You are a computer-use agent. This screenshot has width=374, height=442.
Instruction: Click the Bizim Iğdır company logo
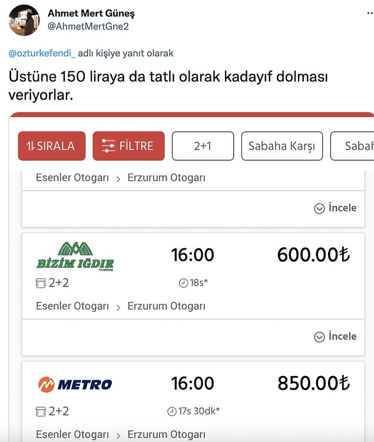pos(75,256)
